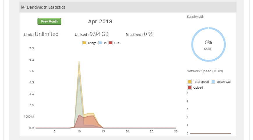Go to previous month with Prev Month
Viewport: 253px width, 140px height.
(x=49, y=21)
